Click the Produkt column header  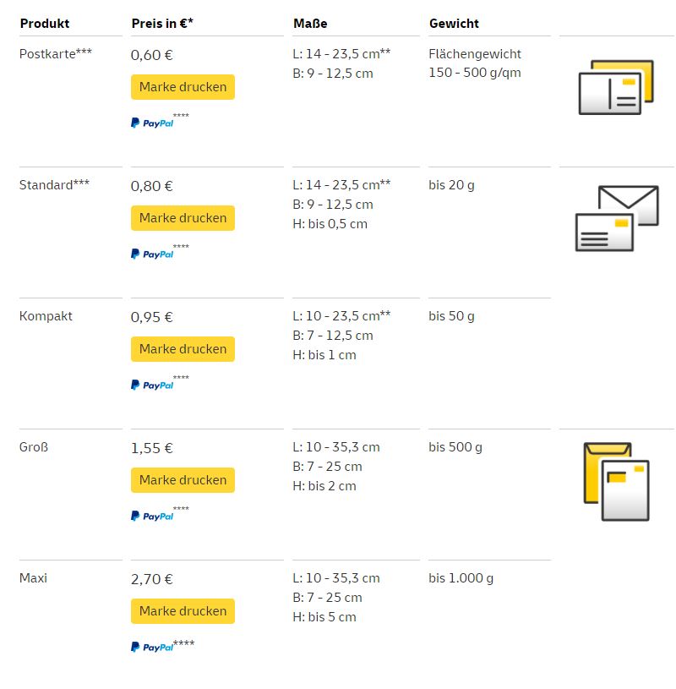45,24
